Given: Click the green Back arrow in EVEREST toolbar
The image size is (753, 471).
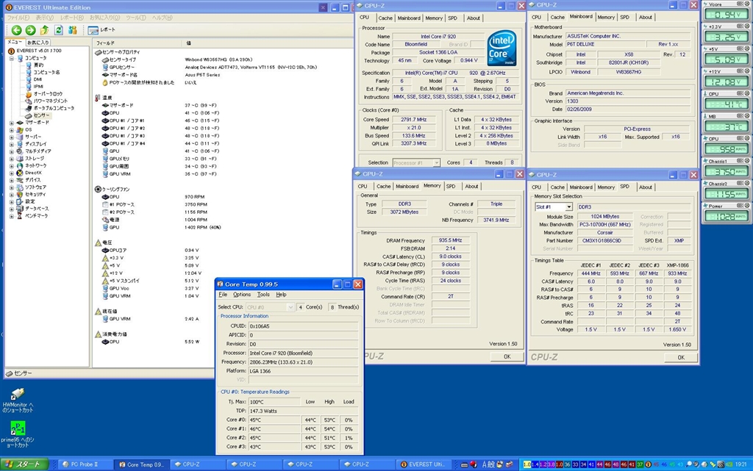Looking at the screenshot, I should coord(16,30).
